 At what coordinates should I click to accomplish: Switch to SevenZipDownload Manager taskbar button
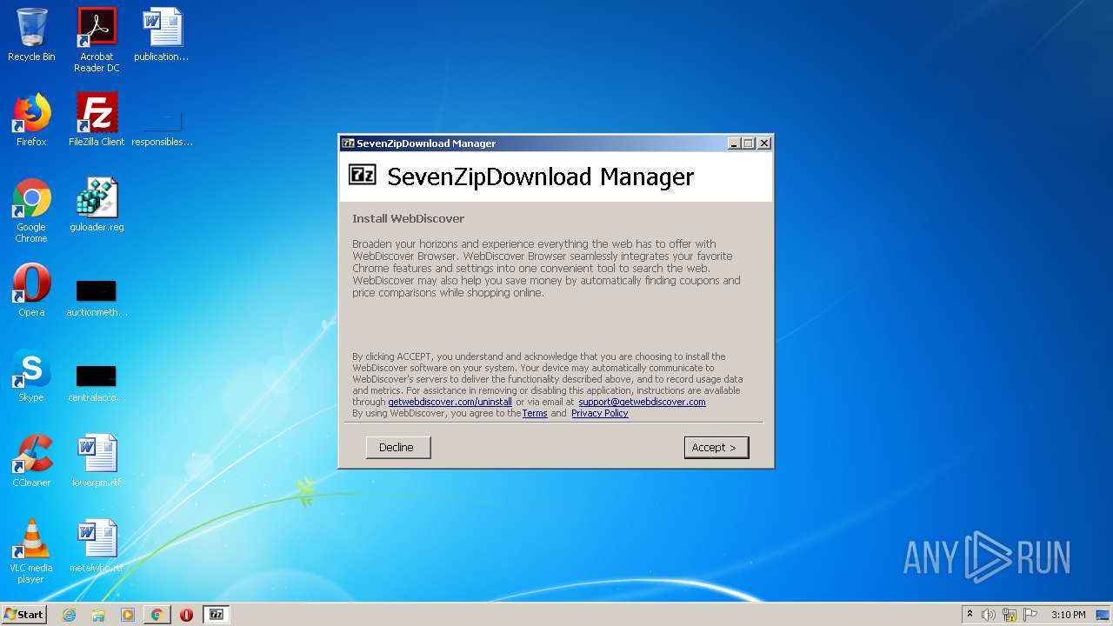(x=216, y=615)
